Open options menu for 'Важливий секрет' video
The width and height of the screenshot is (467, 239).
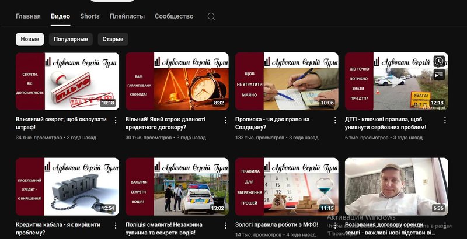[116, 120]
